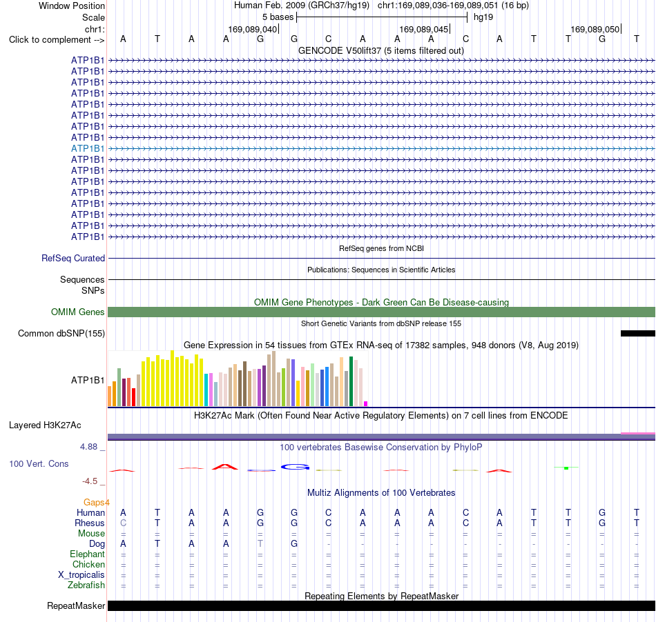Image resolution: width=656 pixels, height=622 pixels.
Task: Click the highlighted light-blue ATP1B1 intron line
Action: point(382,148)
